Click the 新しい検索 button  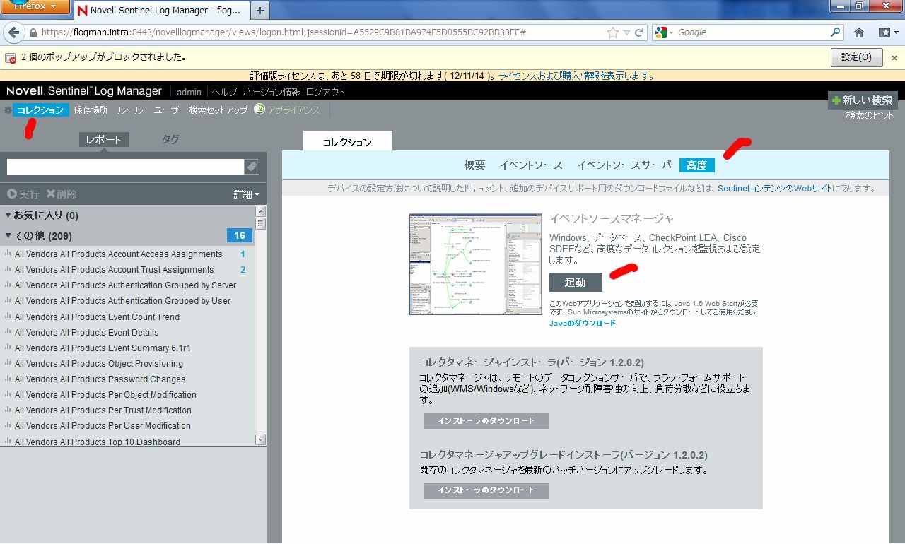863,100
